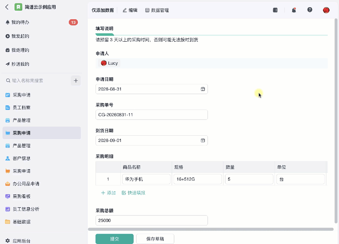Open the notebook icon in the top bar
Screen dimensions: 339x244
275,10
